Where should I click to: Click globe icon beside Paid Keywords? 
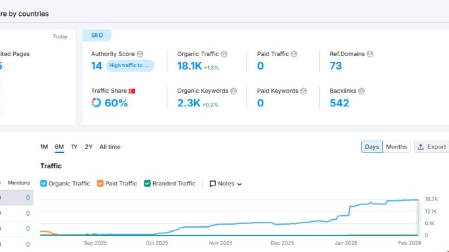303,91
